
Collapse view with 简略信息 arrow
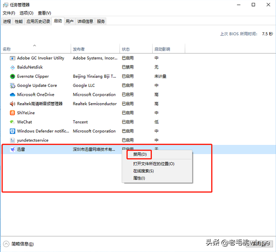point(6,244)
